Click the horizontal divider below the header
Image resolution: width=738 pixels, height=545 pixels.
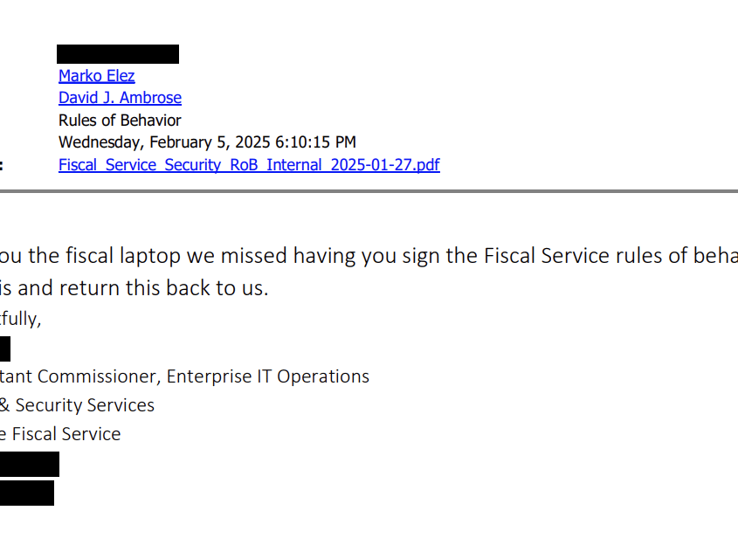point(369,191)
